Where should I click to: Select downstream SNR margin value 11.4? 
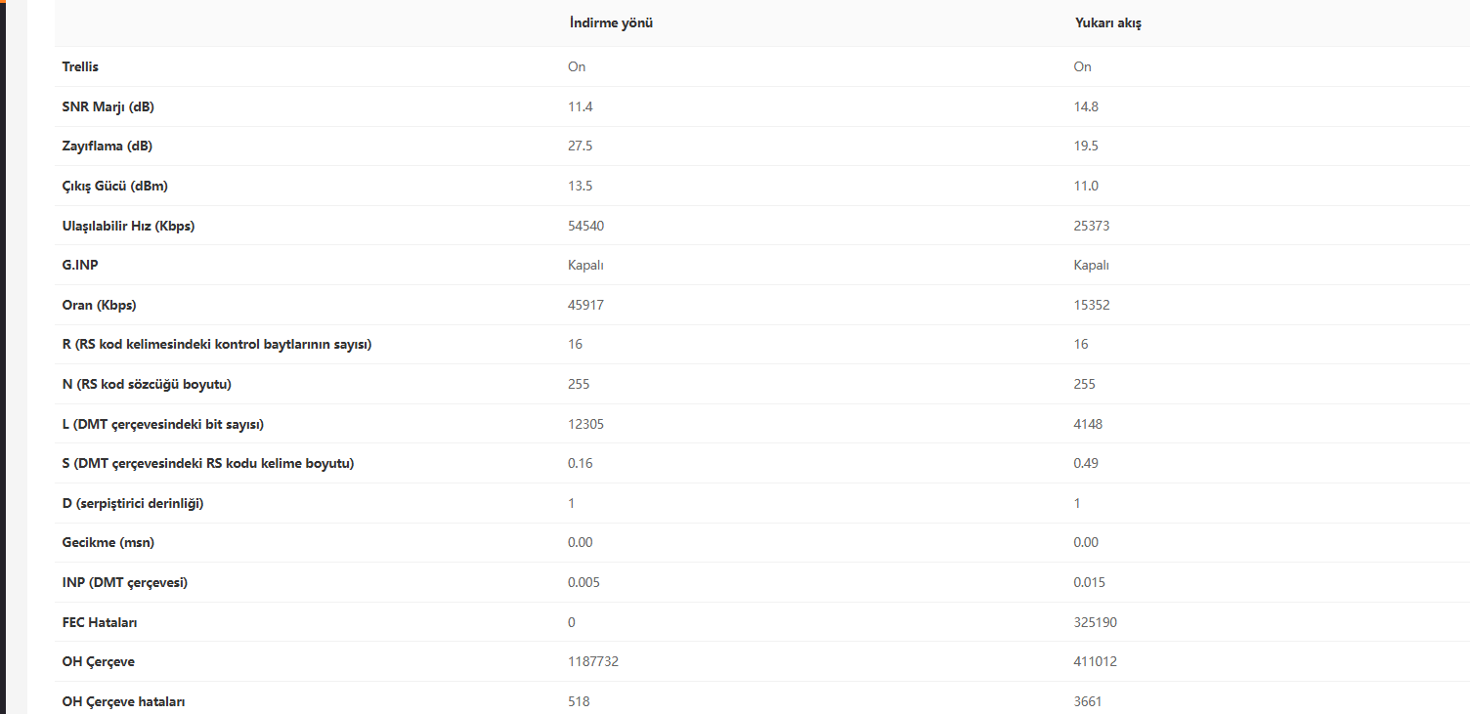click(x=581, y=106)
